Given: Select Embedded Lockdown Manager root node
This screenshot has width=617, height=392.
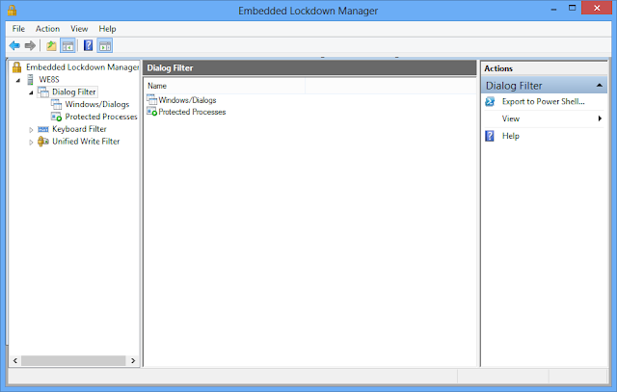Looking at the screenshot, I should click(x=82, y=67).
